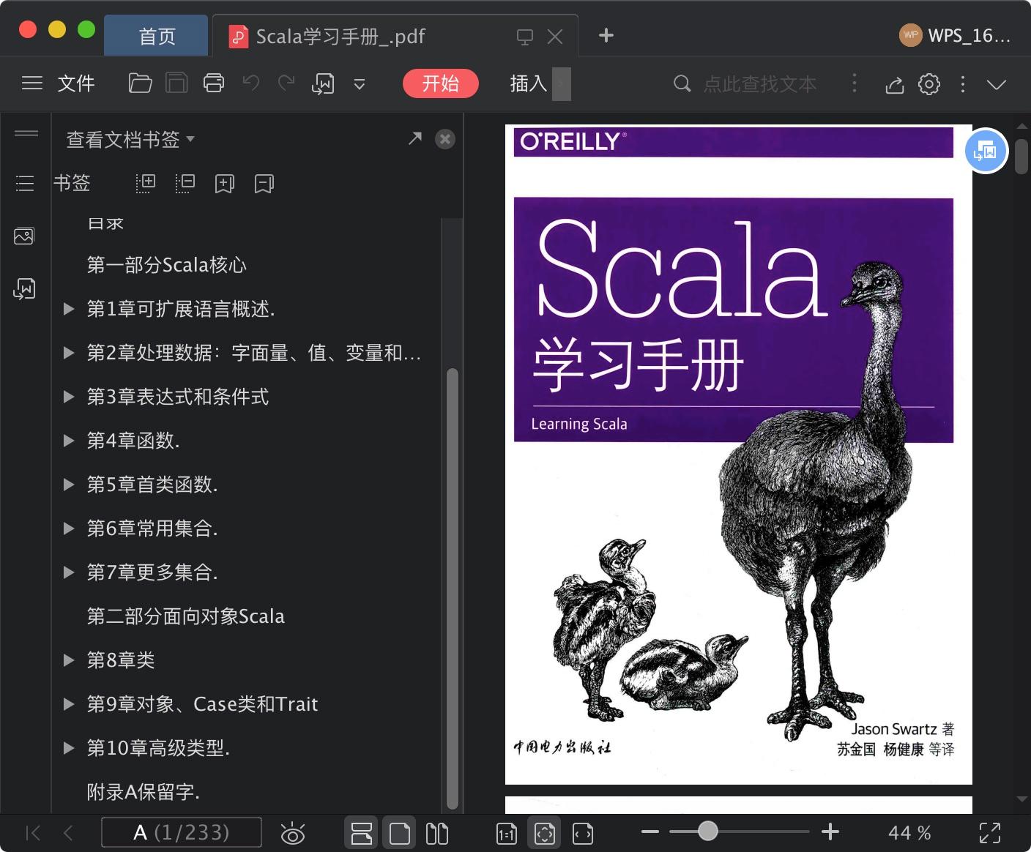This screenshot has width=1031, height=852.
Task: Click the share/export icon
Action: 894,85
